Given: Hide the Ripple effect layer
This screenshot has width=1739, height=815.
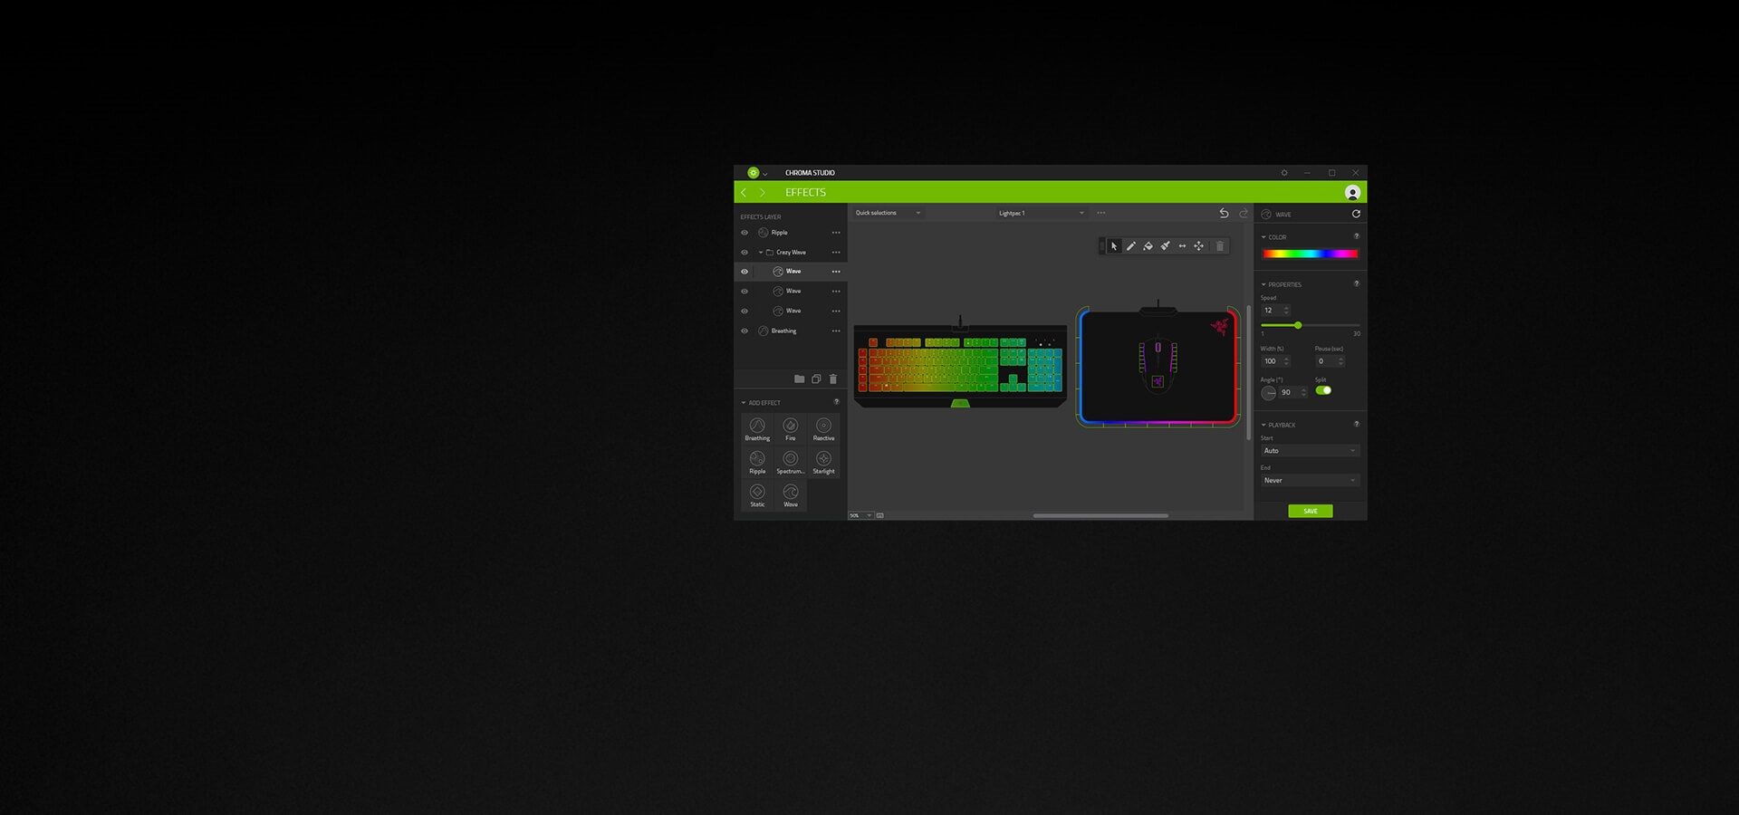Looking at the screenshot, I should [745, 233].
